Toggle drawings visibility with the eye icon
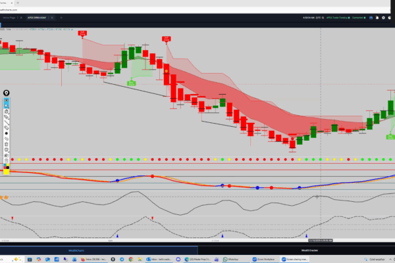The width and height of the screenshot is (395, 263). 7,99
